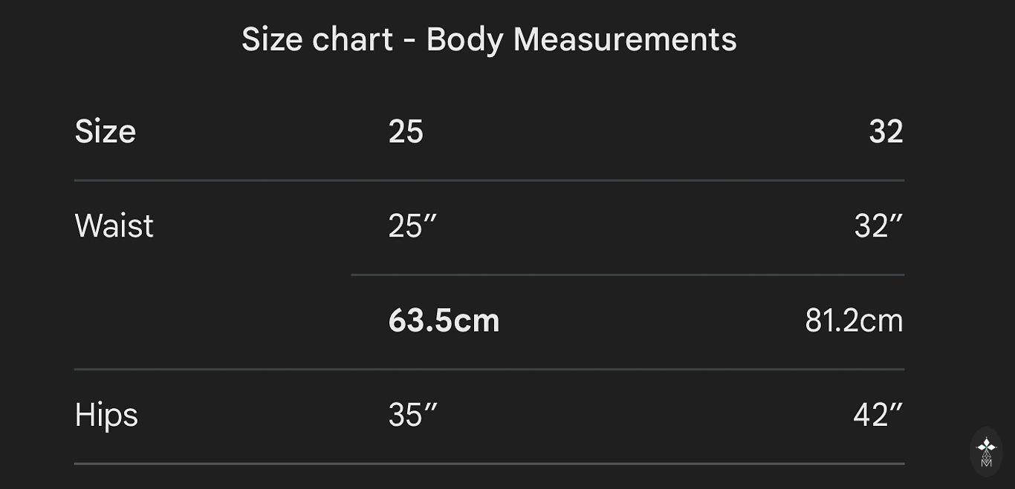Viewport: 1015px width, 489px height.
Task: Click the divider line below the Hips row
Action: (489, 464)
